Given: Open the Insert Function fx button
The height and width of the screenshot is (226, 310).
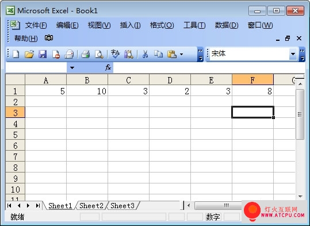Looking at the screenshot, I should click(x=108, y=68).
